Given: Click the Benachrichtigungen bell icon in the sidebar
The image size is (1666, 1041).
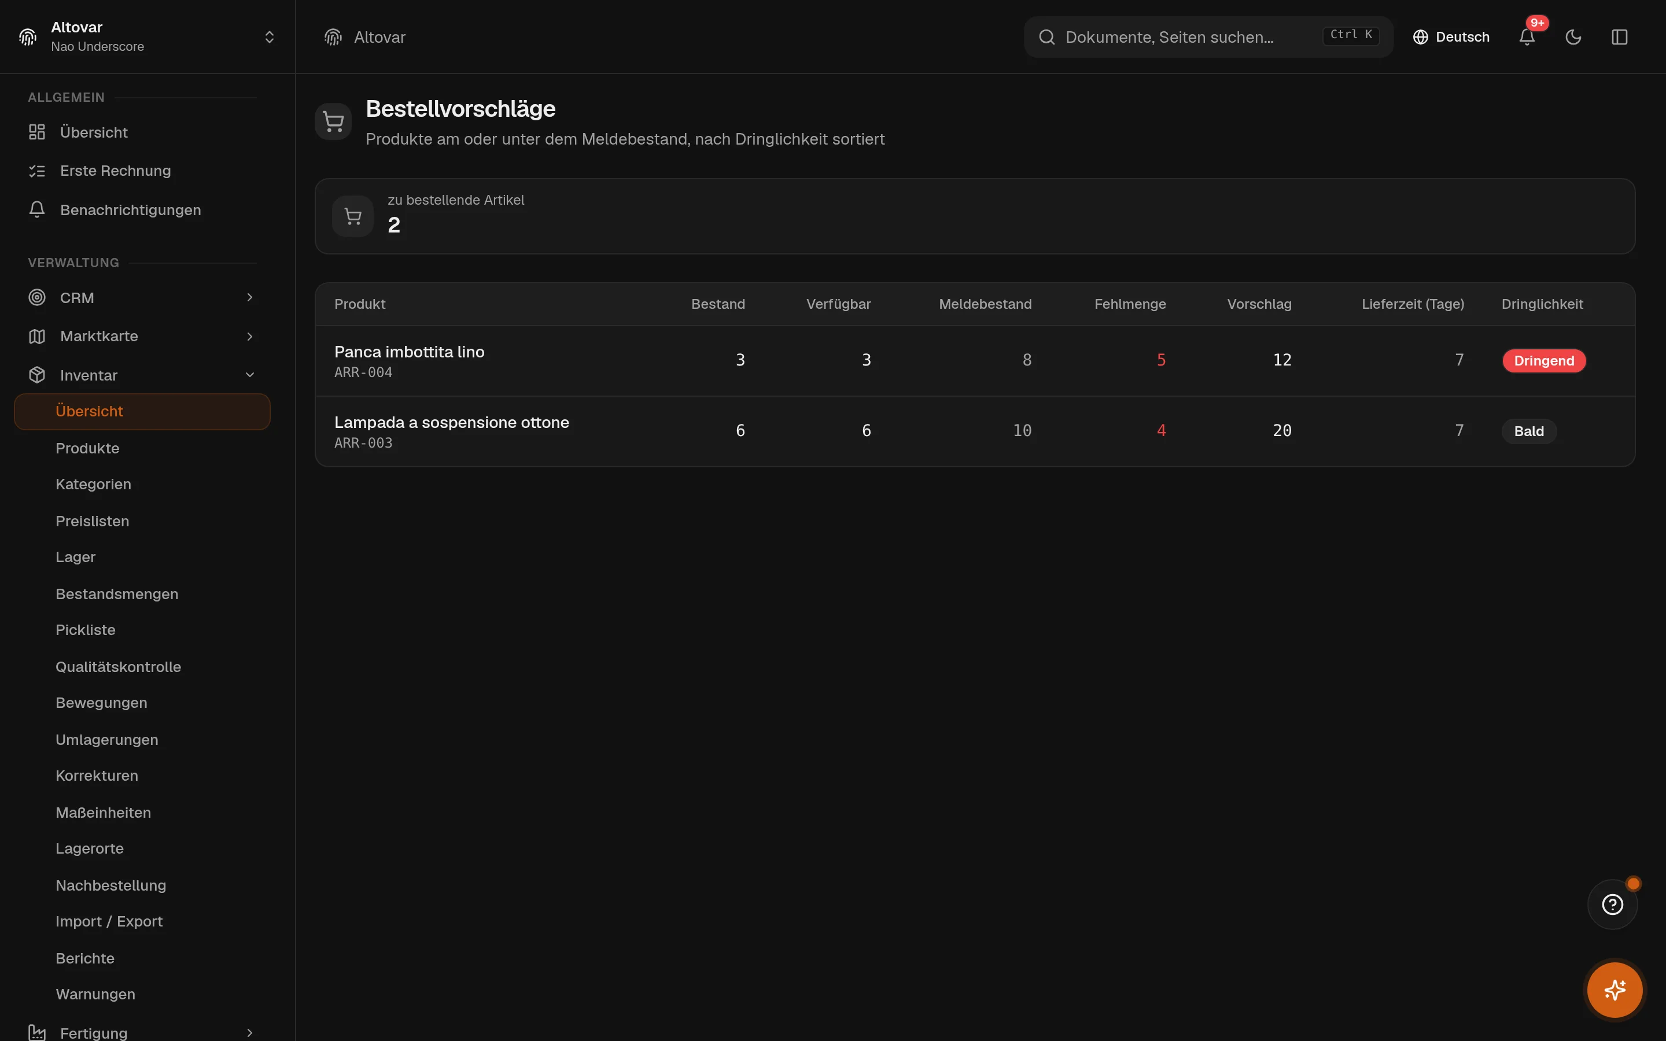Looking at the screenshot, I should (x=37, y=209).
